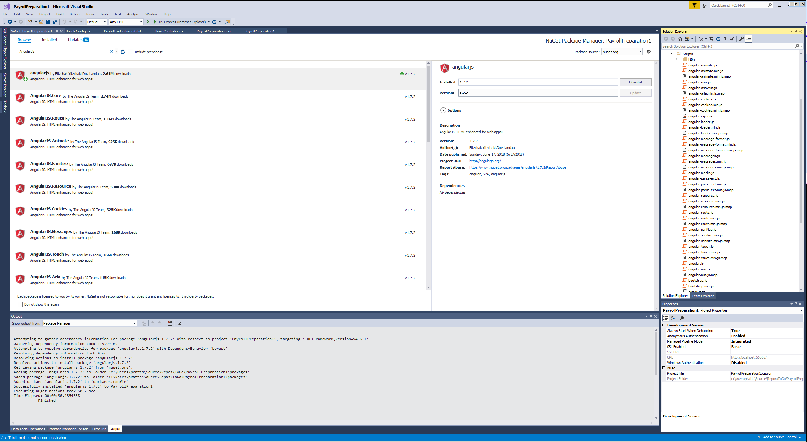807x442 pixels.
Task: Switch to Package Manager Console tab
Action: 69,429
